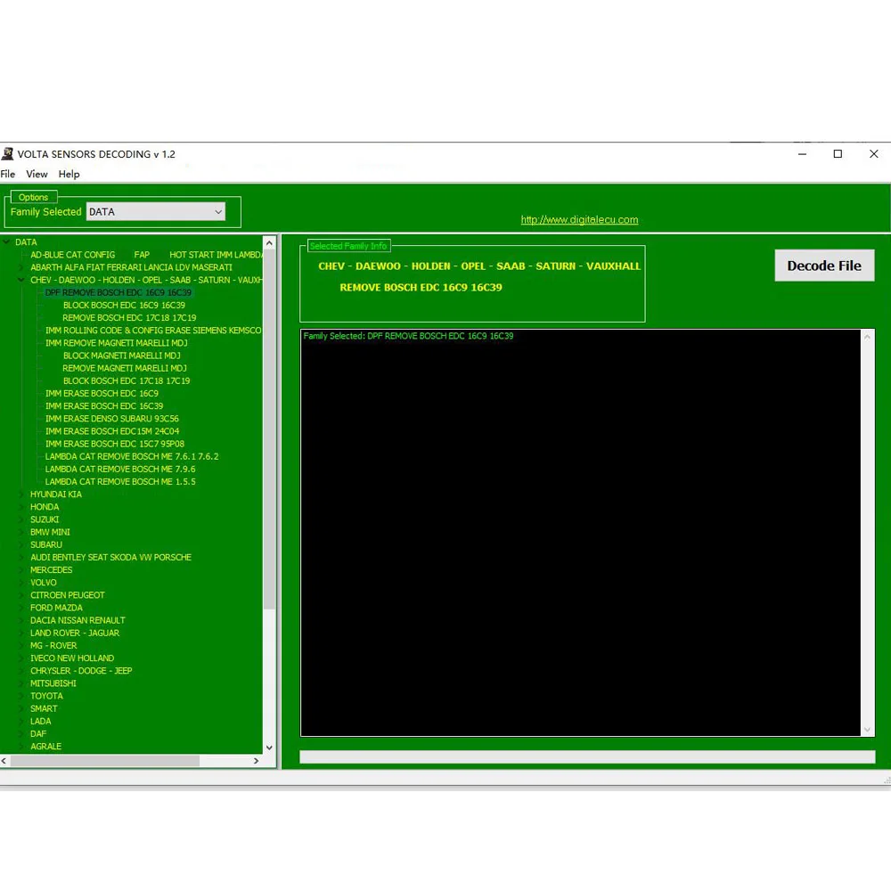Select the LADA tree item

(40, 721)
